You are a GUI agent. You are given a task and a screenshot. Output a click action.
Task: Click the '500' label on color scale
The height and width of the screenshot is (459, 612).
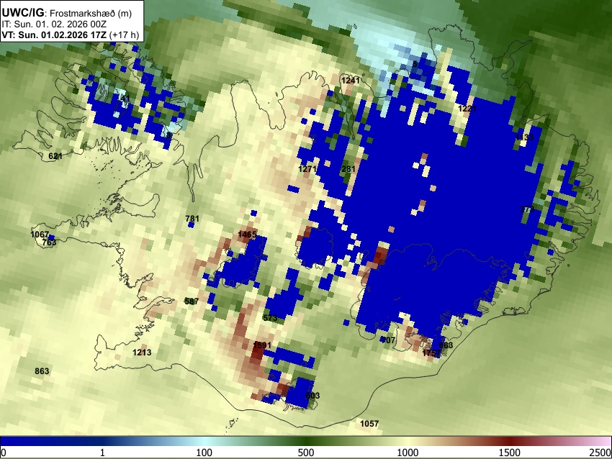click(x=306, y=453)
